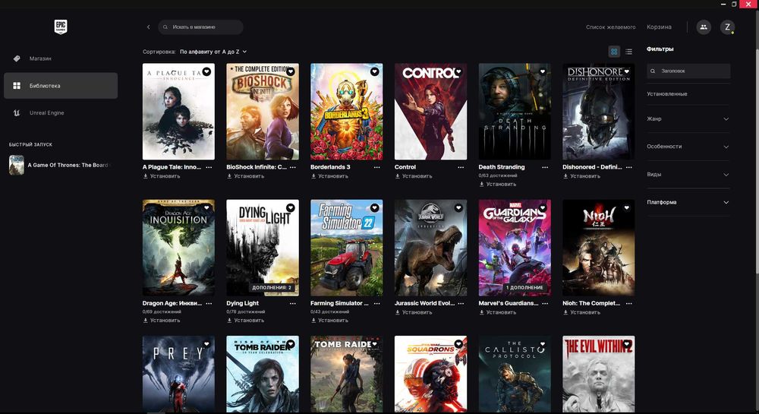Open The Evil Within 2 cover
The width and height of the screenshot is (759, 414).
coord(599,374)
